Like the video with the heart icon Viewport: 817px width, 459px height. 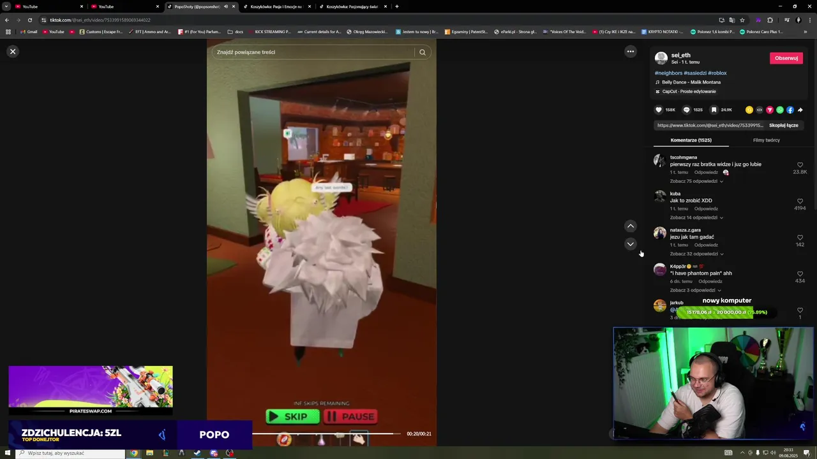tap(659, 110)
